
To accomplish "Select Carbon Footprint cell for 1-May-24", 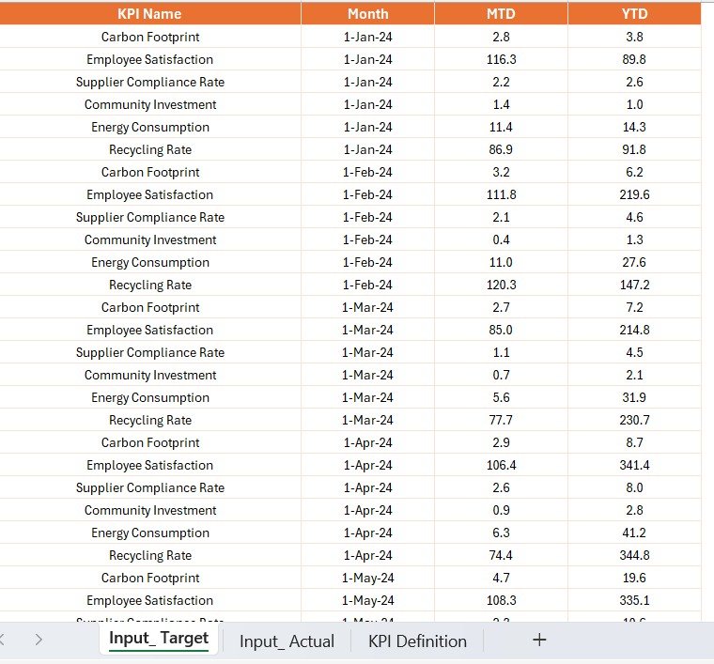I will click(150, 578).
